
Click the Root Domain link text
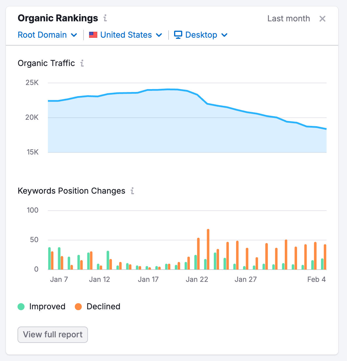click(x=42, y=35)
